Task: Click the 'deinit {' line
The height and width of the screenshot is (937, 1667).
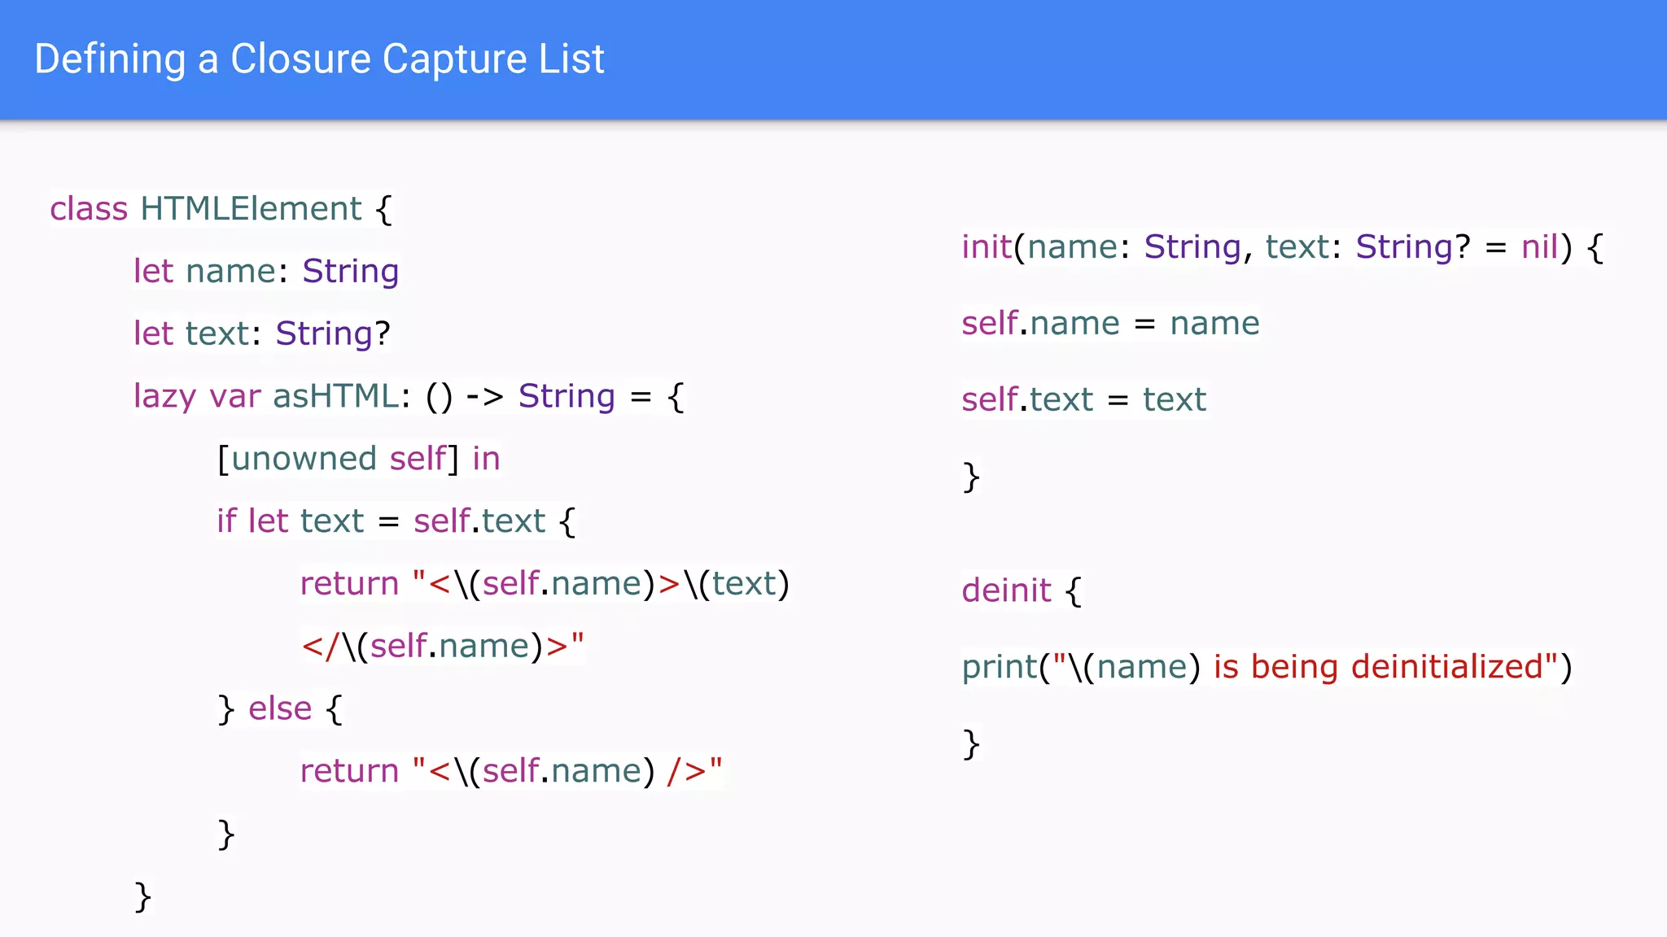Action: (1021, 591)
